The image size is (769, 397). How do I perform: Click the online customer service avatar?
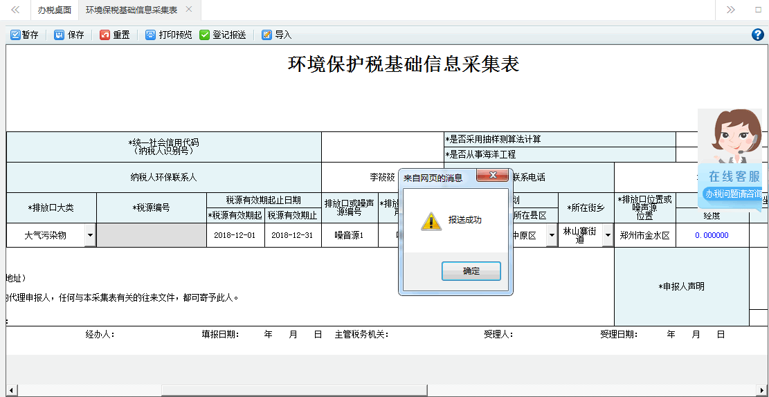[730, 137]
